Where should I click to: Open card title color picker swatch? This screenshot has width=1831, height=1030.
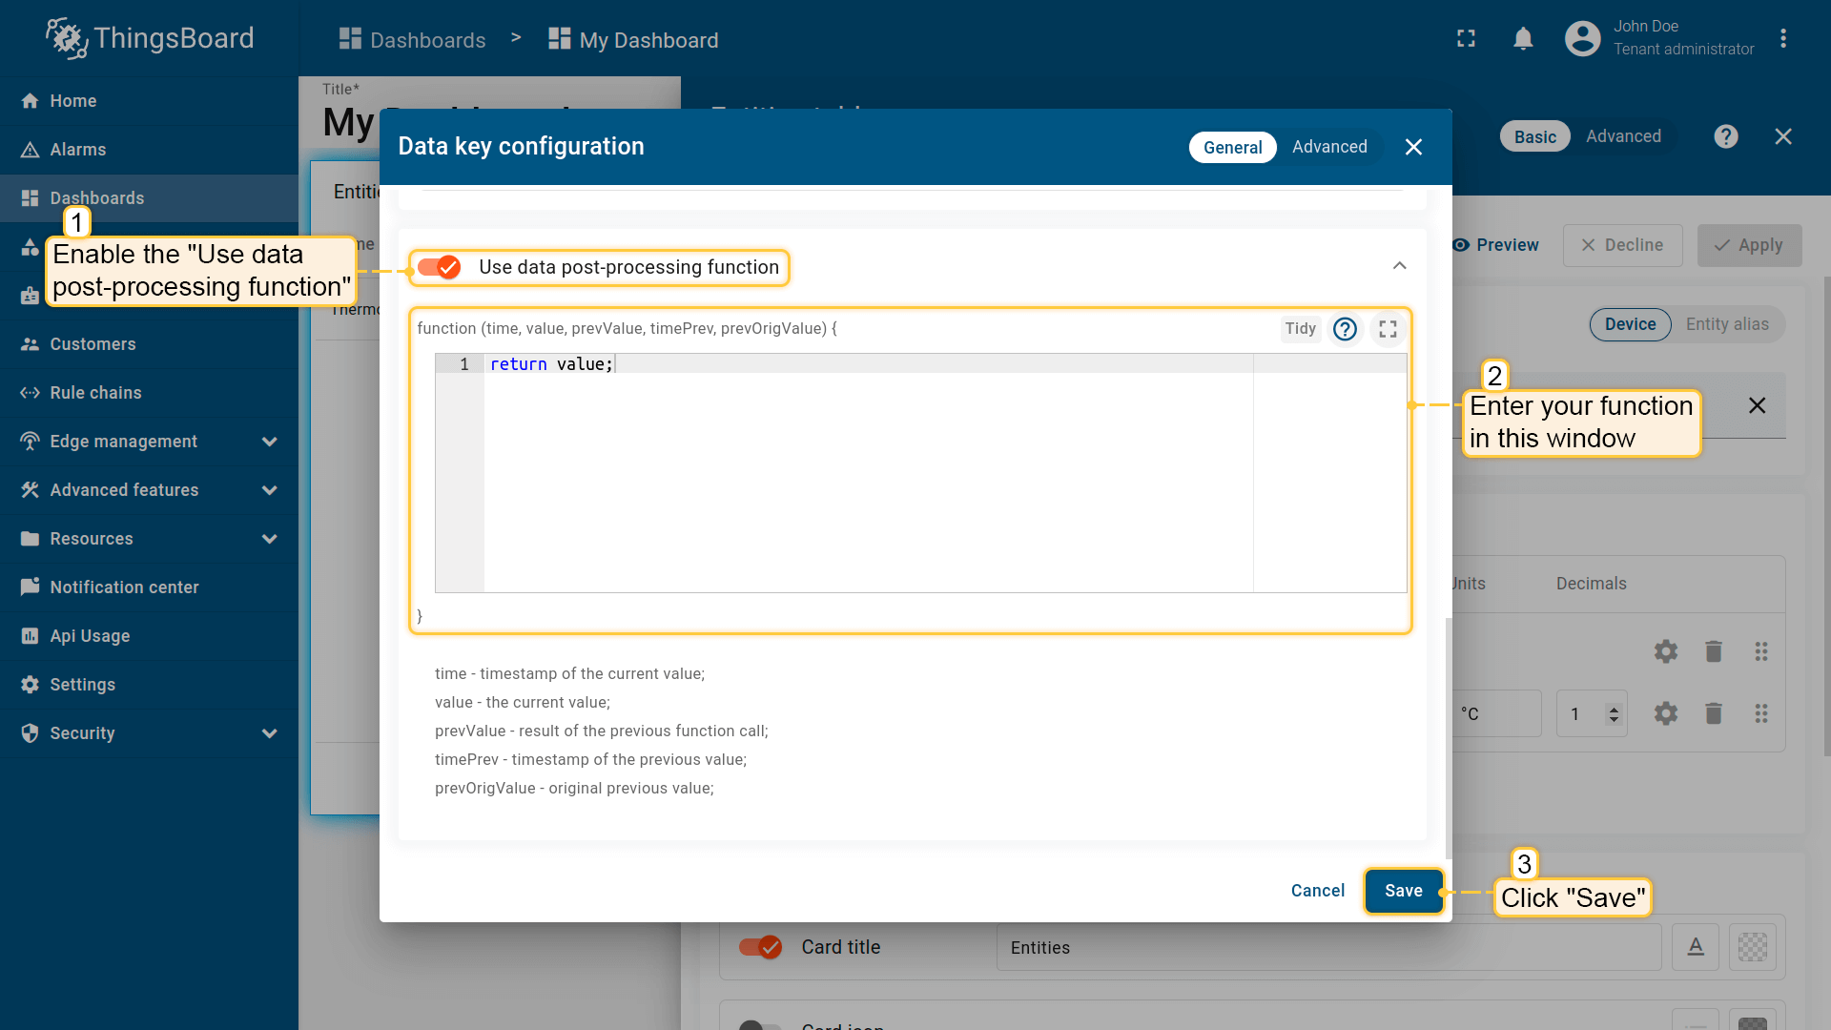(x=1752, y=947)
